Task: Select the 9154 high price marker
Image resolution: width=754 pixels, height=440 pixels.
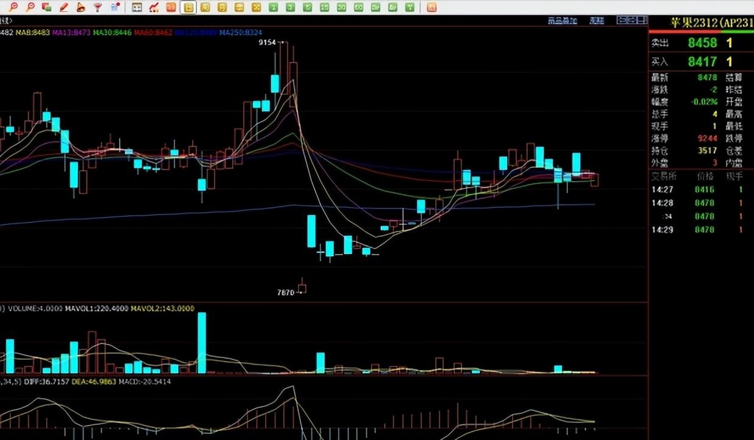Action: pyautogui.click(x=267, y=43)
